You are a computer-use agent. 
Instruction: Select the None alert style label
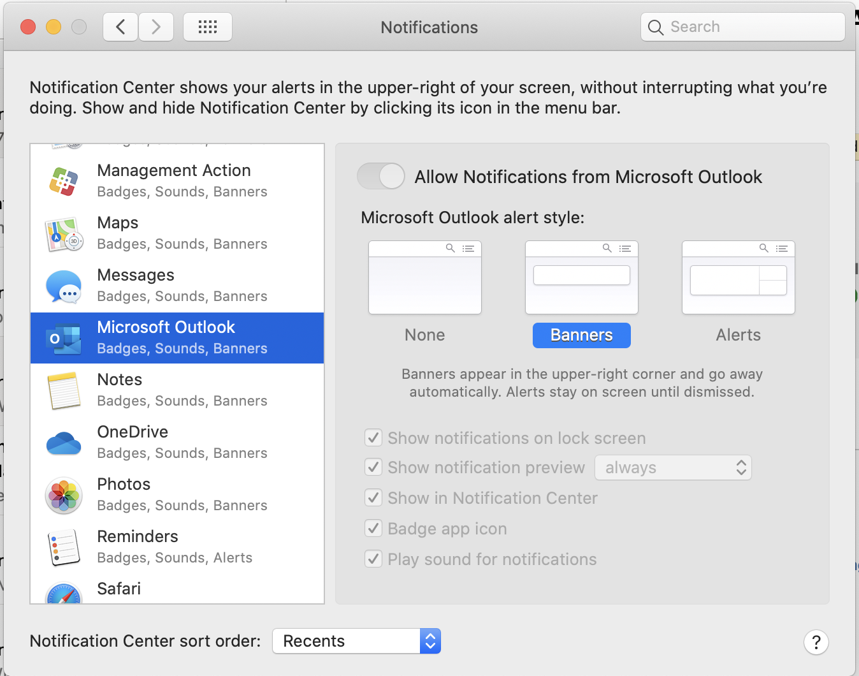click(425, 335)
